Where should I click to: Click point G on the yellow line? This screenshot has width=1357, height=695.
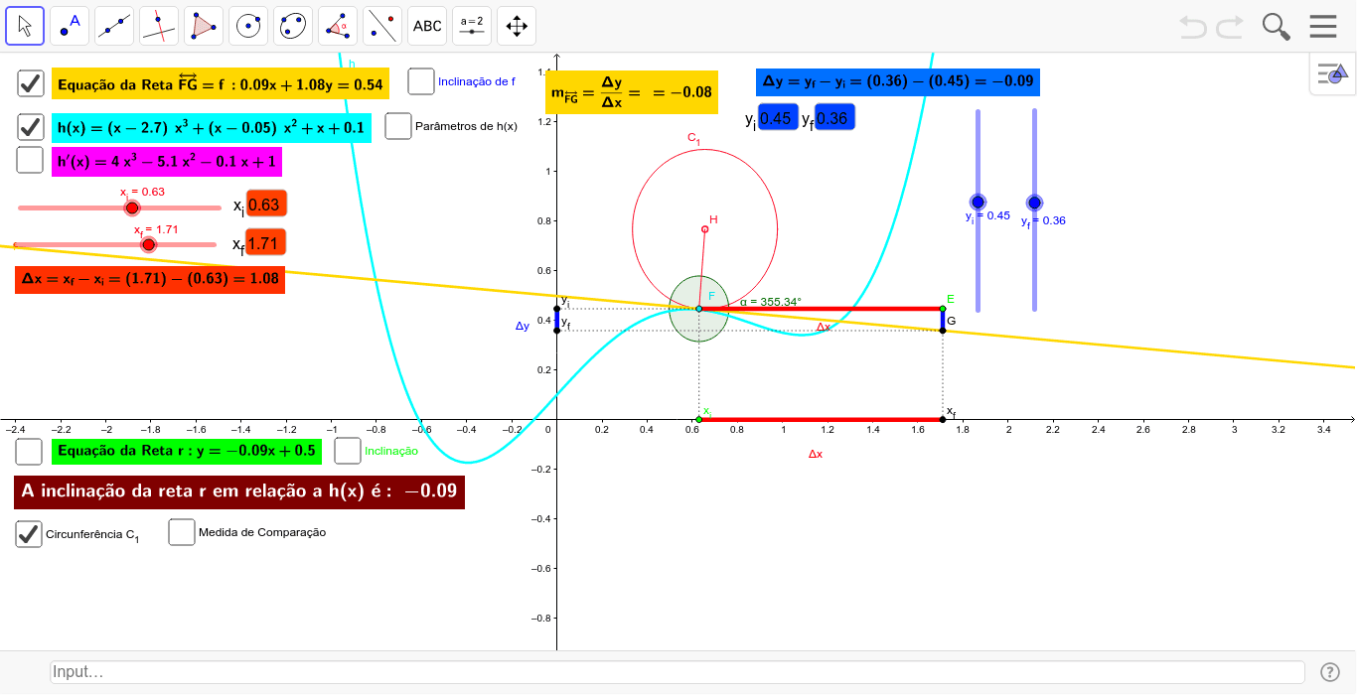click(x=943, y=330)
